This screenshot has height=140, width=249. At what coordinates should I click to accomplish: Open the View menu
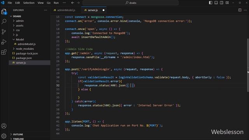40,3
